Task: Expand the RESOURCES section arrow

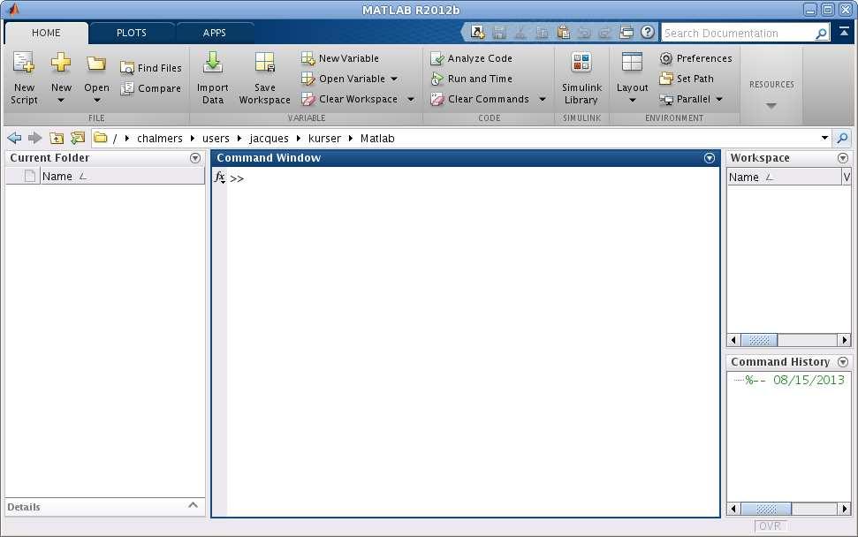Action: (771, 105)
